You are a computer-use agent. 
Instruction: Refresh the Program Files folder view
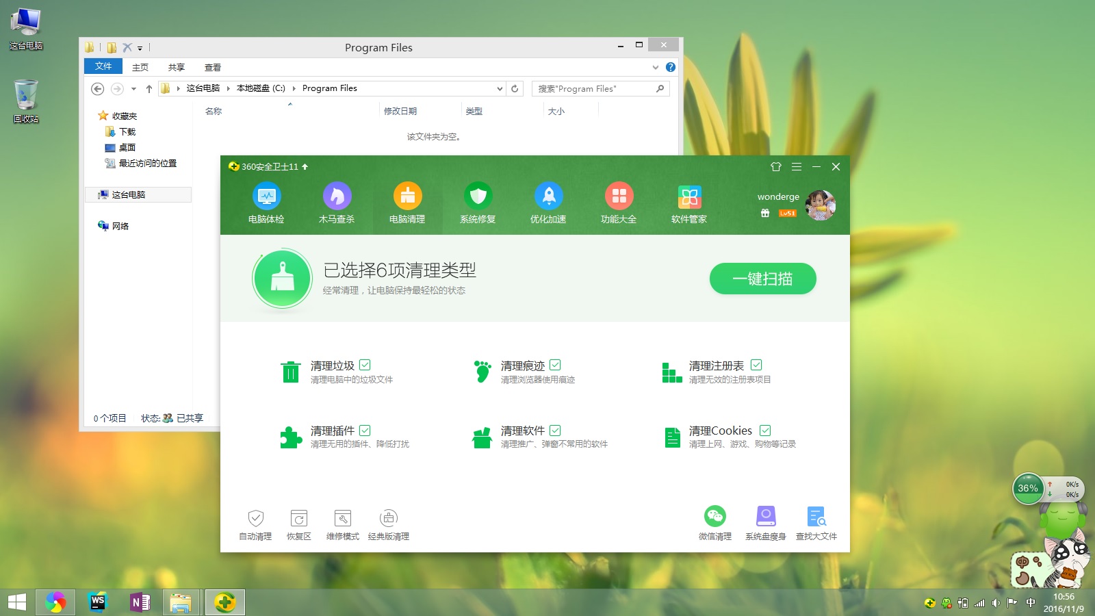515,88
